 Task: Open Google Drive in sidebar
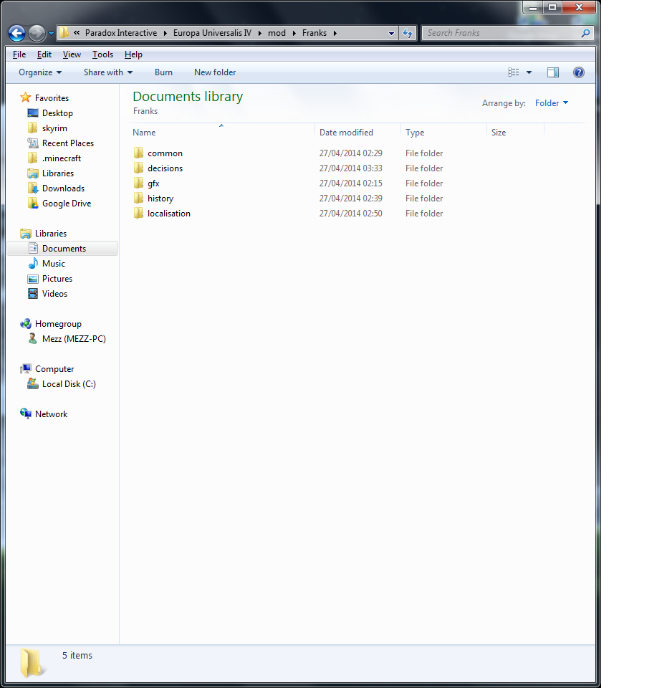66,204
